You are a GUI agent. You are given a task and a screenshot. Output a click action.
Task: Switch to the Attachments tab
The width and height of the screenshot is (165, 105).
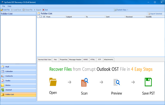click(x=108, y=59)
